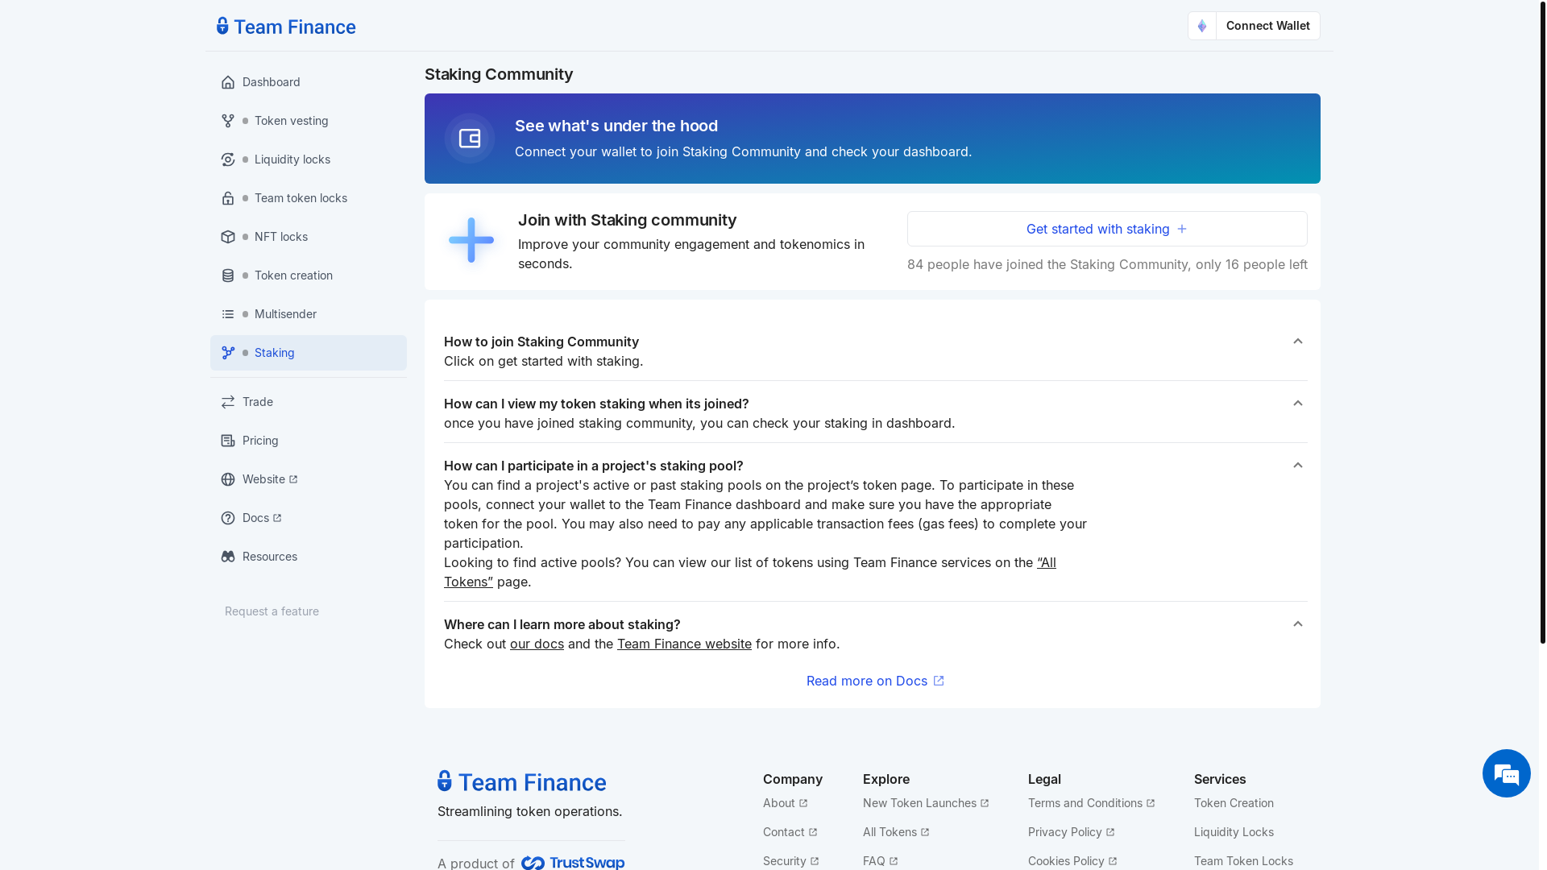Screen dimensions: 1547x870
Task: Click the blue plus staking icon
Action: [471, 240]
